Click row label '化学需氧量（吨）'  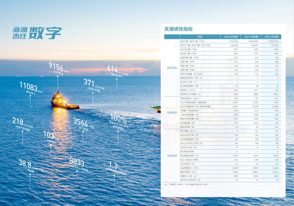pos(187,123)
